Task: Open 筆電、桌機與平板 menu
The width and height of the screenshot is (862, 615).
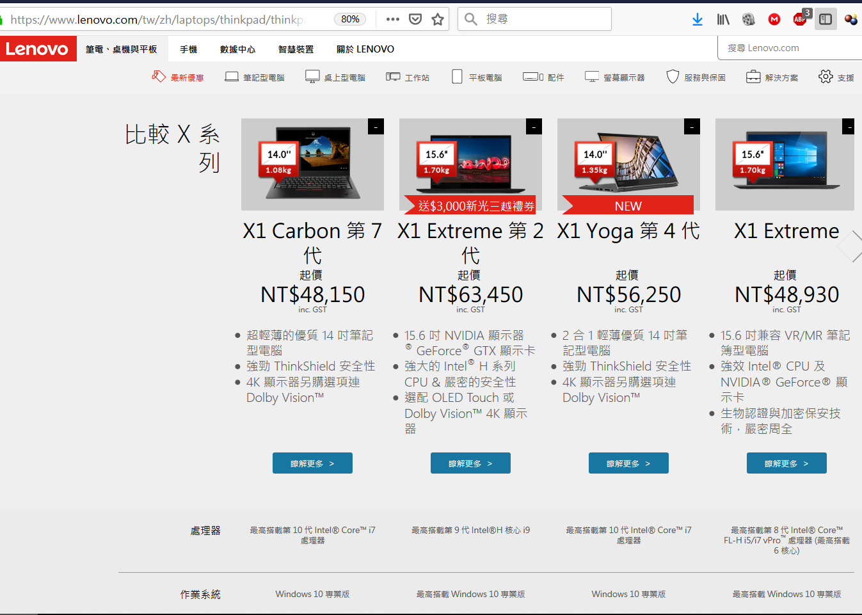Action: pos(122,49)
